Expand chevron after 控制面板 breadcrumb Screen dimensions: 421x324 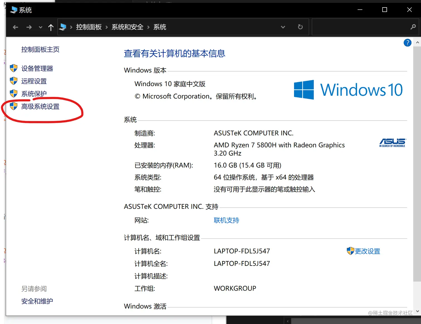107,27
